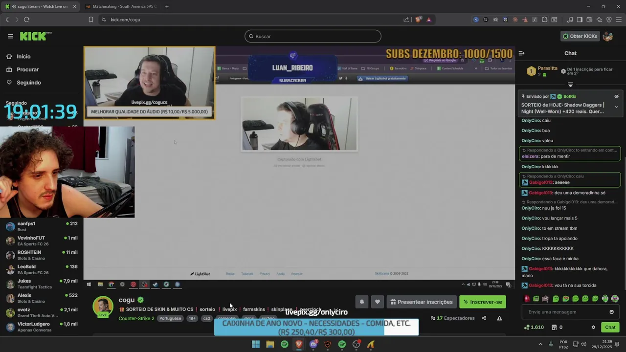
Task: Open VictorLudgero channel in sidebar
Action: pyautogui.click(x=42, y=327)
